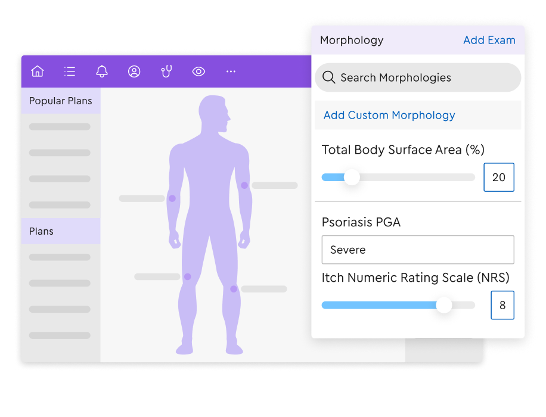Edit the Total Body Surface Area value 20
Screen dimensions: 546x417
(499, 177)
